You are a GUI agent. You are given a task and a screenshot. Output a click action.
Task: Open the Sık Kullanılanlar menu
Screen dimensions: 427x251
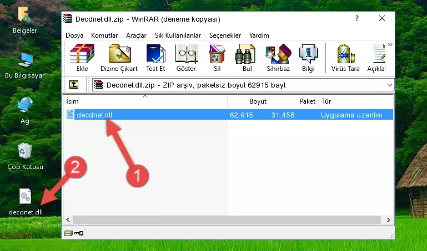pos(178,35)
